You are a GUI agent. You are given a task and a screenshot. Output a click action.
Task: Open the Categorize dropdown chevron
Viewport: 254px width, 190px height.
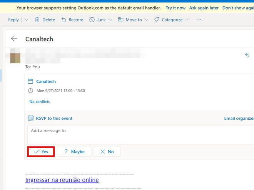pos(187,20)
